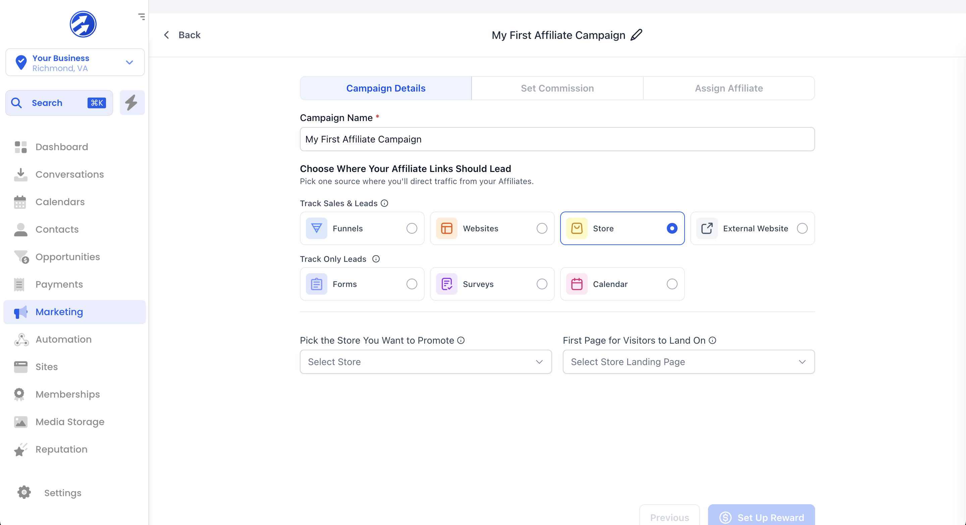The width and height of the screenshot is (966, 525).
Task: Click the Settings gear icon in sidebar
Action: click(x=24, y=492)
